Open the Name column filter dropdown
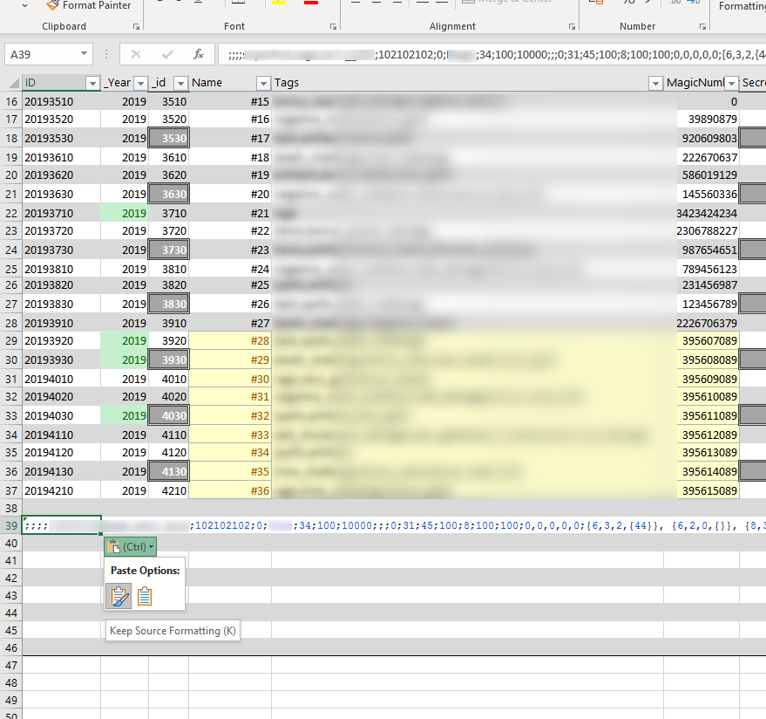 pyautogui.click(x=263, y=84)
